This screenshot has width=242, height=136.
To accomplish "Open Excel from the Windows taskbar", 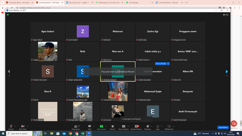I will pyautogui.click(x=83, y=133).
